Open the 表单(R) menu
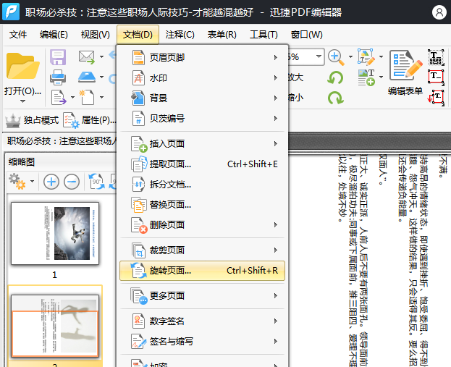 tap(222, 35)
